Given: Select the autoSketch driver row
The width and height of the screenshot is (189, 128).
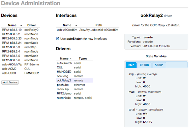Looking at the screenshot, I should [74, 63].
